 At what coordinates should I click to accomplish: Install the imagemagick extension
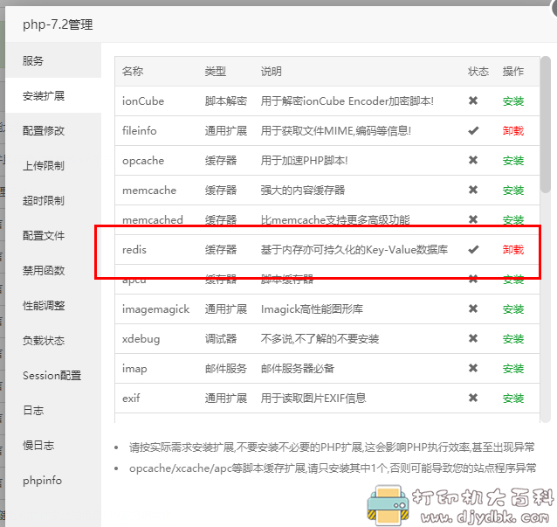point(513,309)
